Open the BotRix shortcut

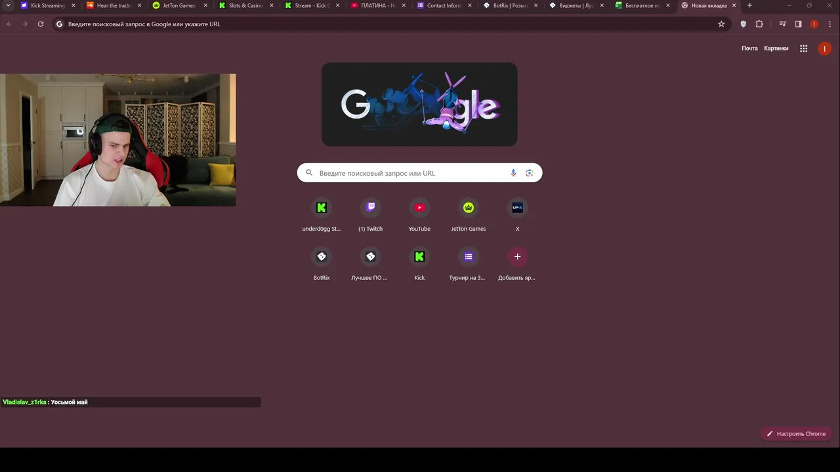pos(322,264)
